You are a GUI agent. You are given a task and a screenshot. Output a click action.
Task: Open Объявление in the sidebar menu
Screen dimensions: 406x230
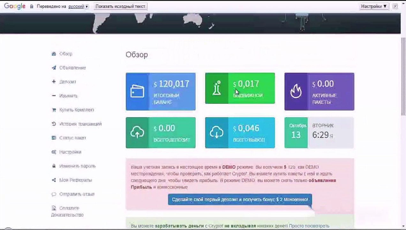(72, 68)
